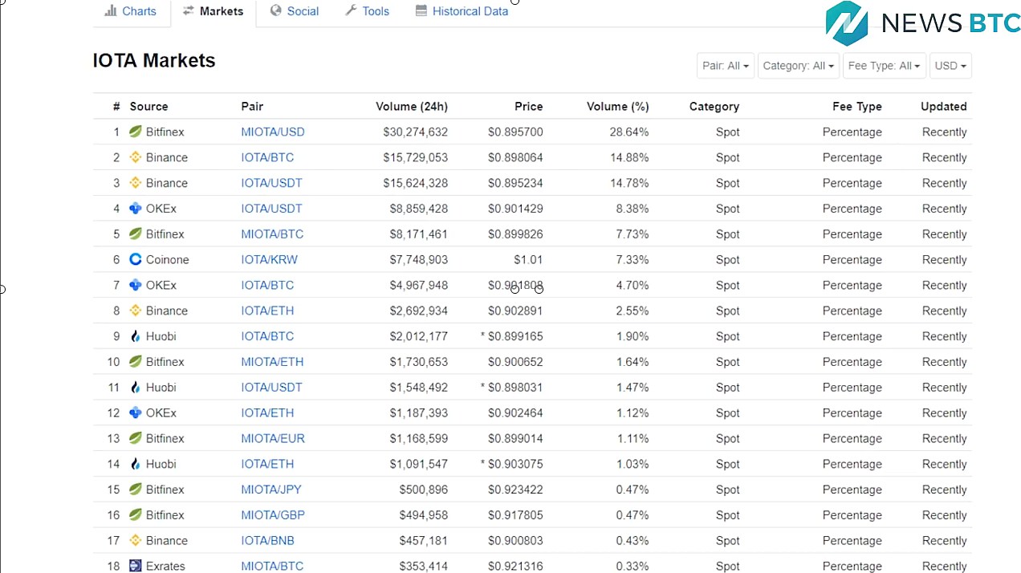This screenshot has height=573, width=1021.
Task: Open the IOTA/BNB pair link
Action: coord(267,541)
